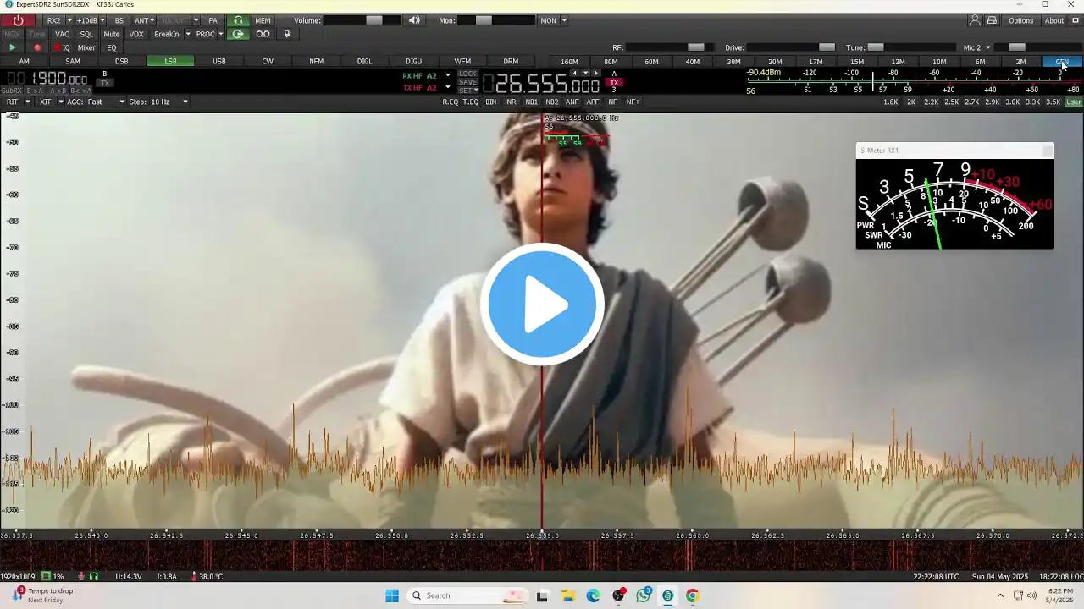This screenshot has height=609, width=1084.
Task: Click the 26.555.000 main frequency display
Action: click(542, 84)
